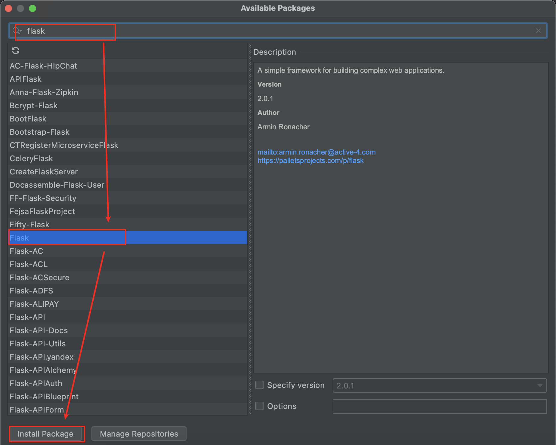Screen dimensions: 556x445
Task: Select the Bcrypt-Flask package
Action: pos(128,105)
